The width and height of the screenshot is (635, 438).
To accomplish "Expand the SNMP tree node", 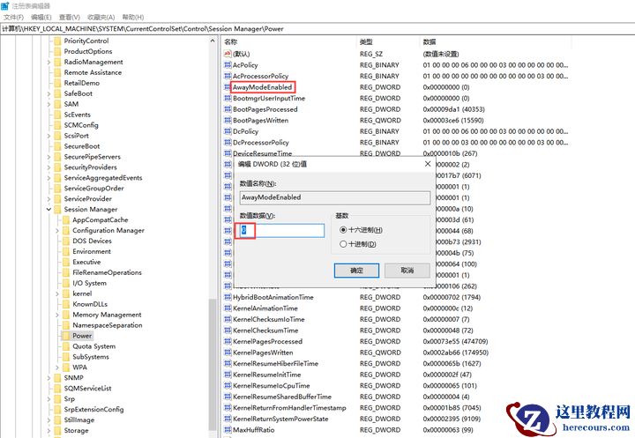I will [x=49, y=378].
